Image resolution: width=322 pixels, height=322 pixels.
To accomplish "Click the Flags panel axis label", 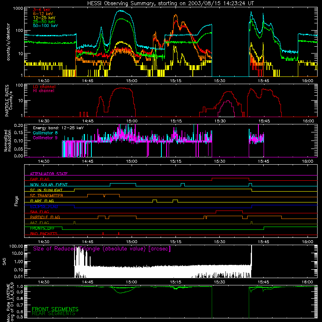I will [17, 201].
